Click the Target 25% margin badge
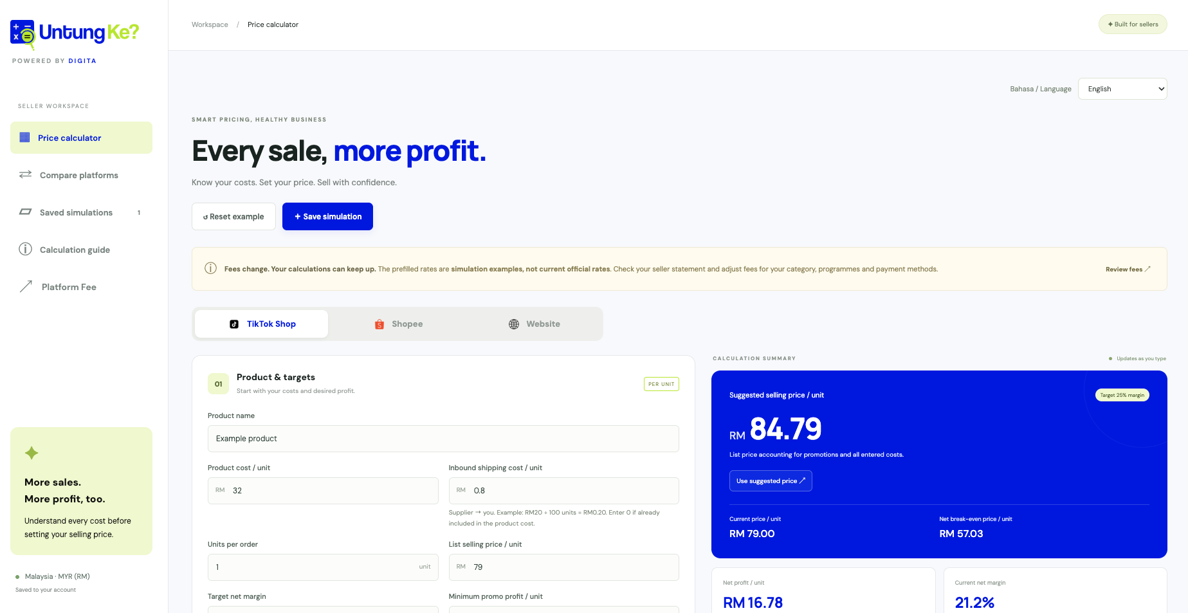The image size is (1188, 613). (x=1122, y=395)
